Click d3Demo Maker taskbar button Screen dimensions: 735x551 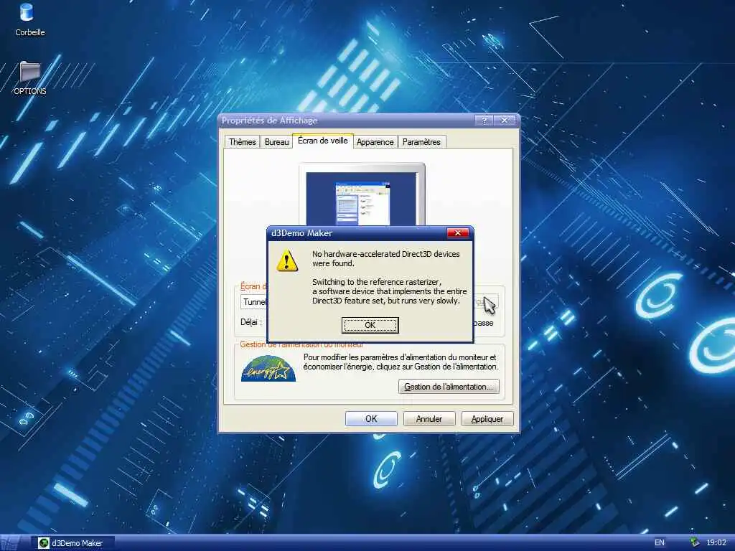point(72,543)
